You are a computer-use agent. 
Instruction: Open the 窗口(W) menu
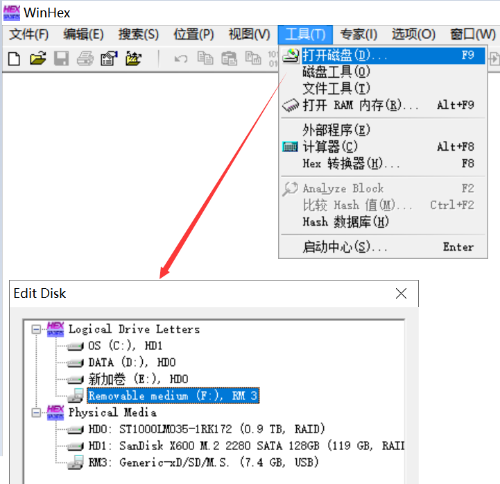(473, 34)
